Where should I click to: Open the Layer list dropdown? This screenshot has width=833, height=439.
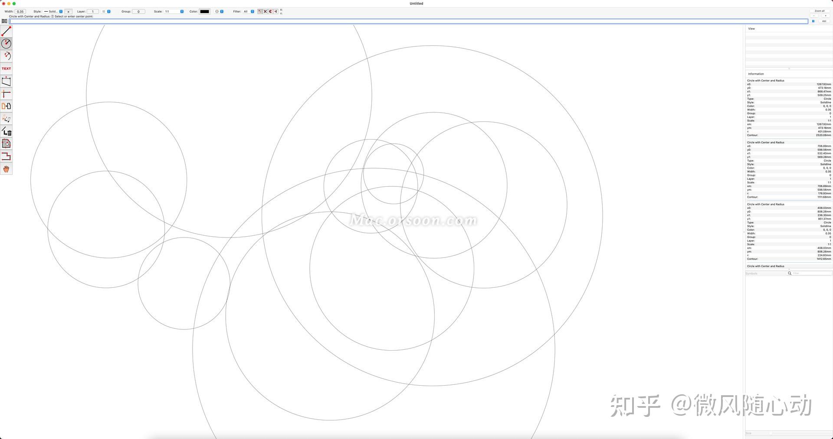[106, 12]
